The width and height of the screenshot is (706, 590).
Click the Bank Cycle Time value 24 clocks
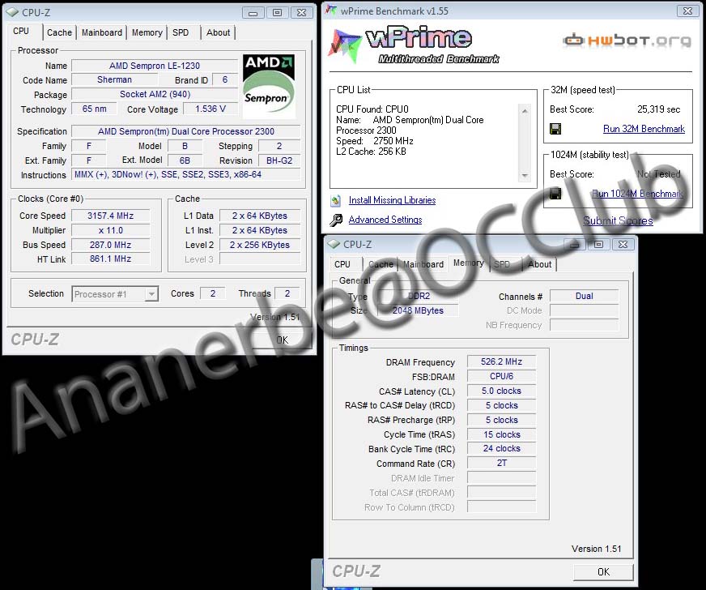(x=502, y=448)
